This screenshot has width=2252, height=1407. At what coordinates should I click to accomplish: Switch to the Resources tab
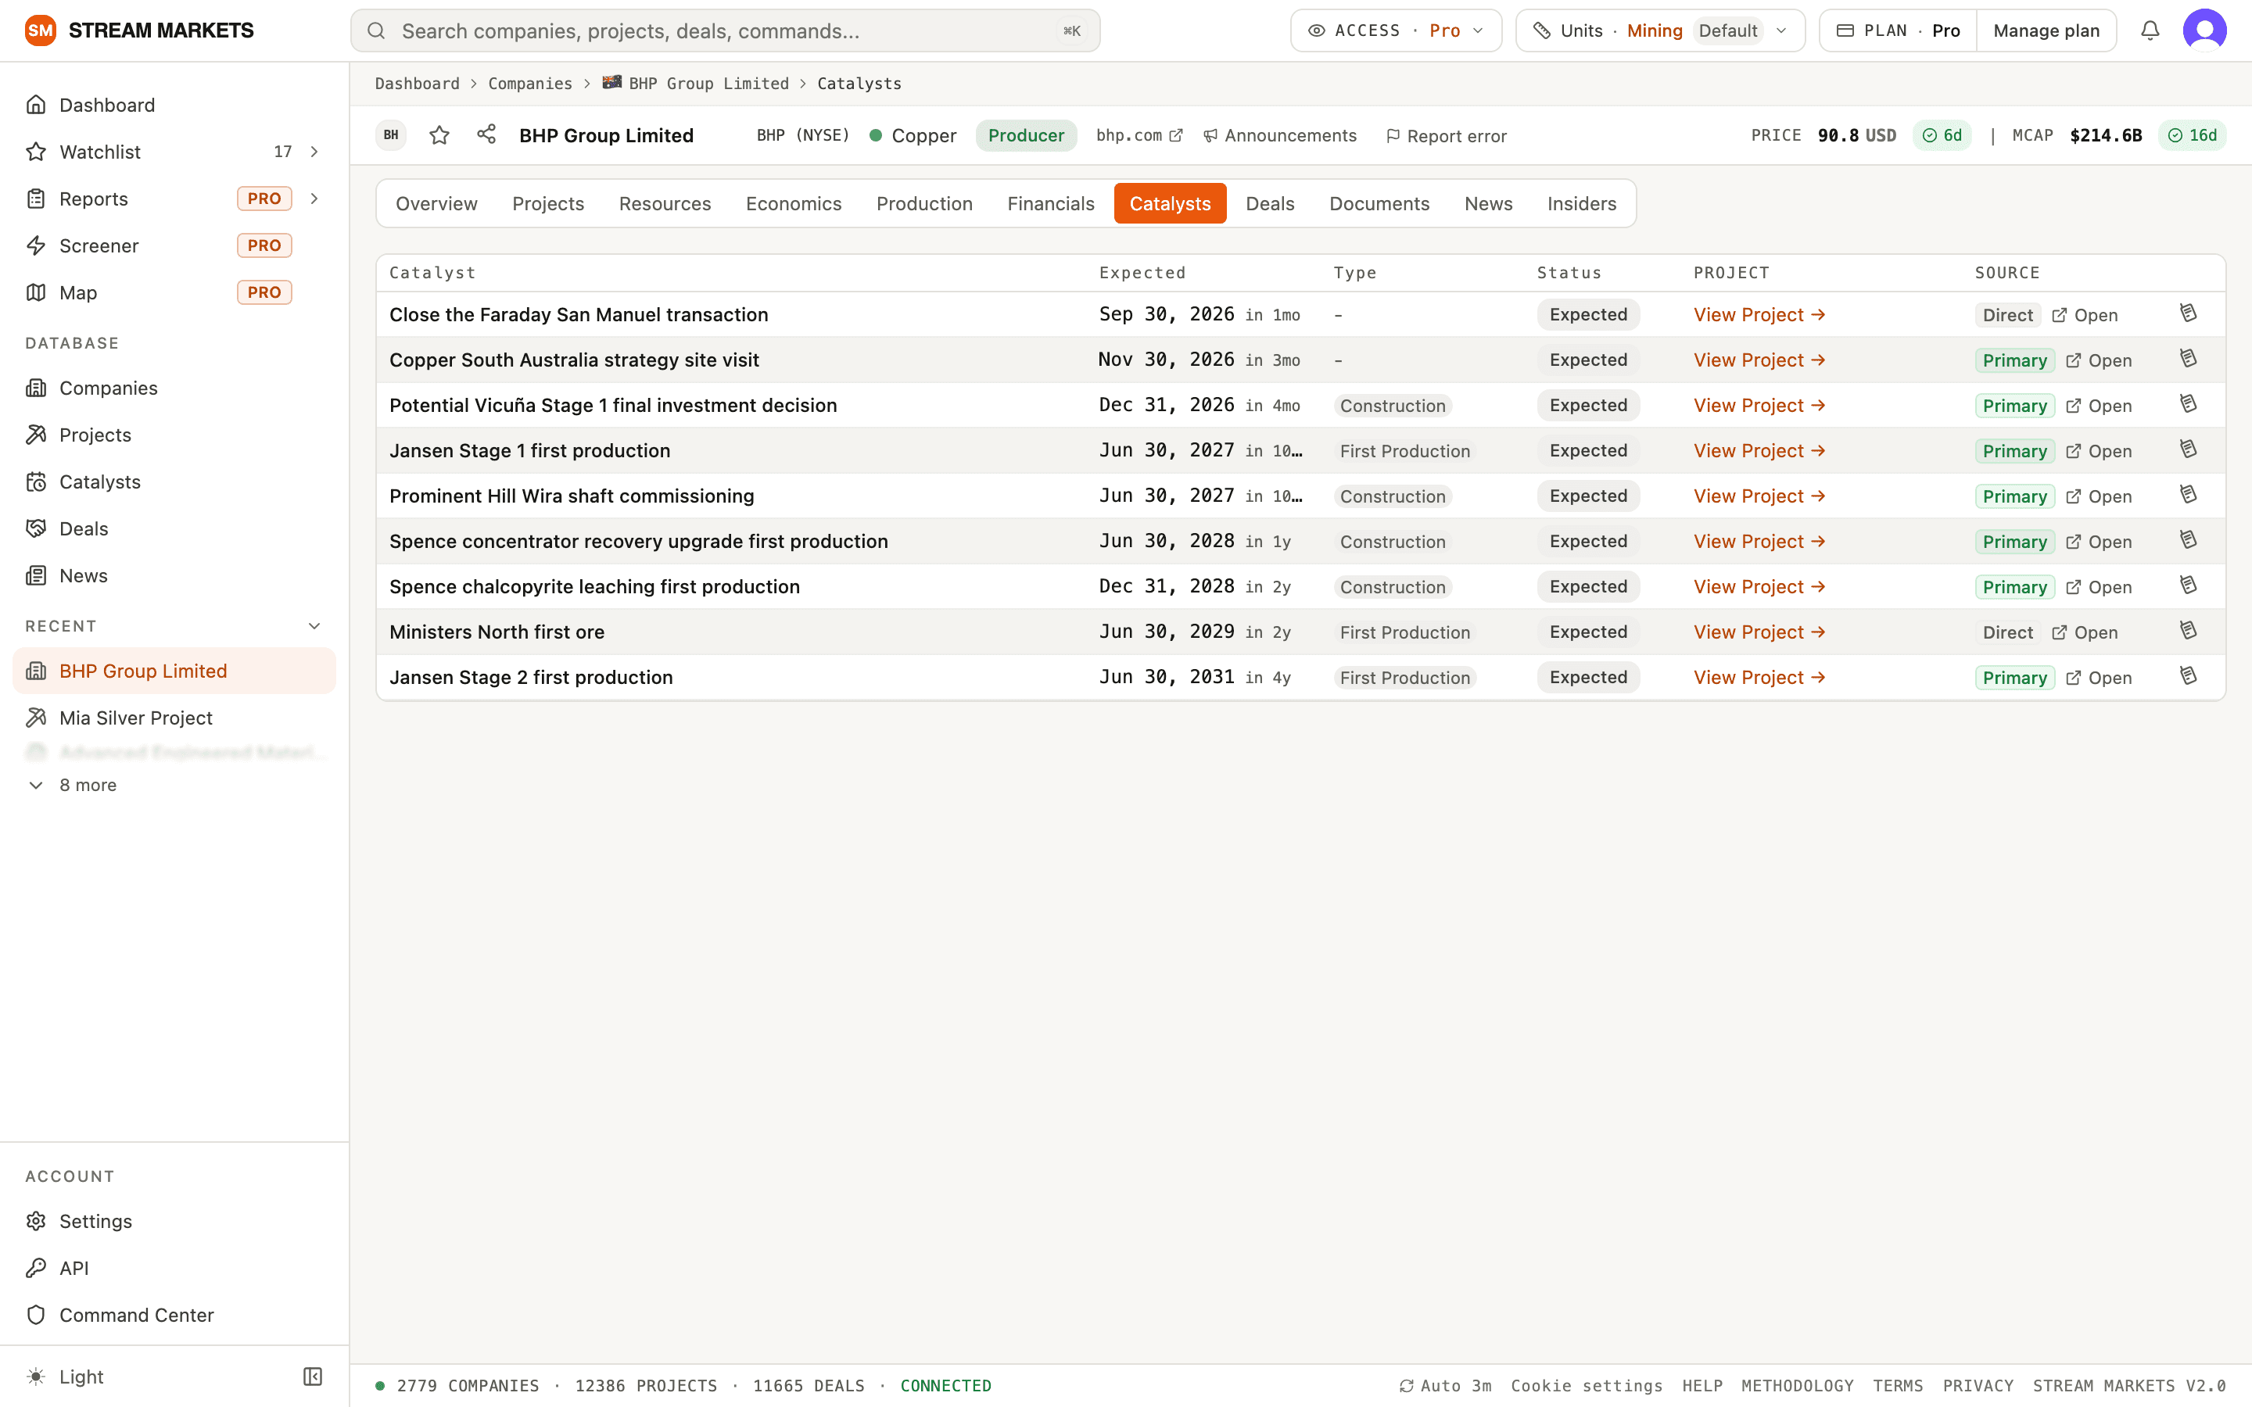[665, 204]
